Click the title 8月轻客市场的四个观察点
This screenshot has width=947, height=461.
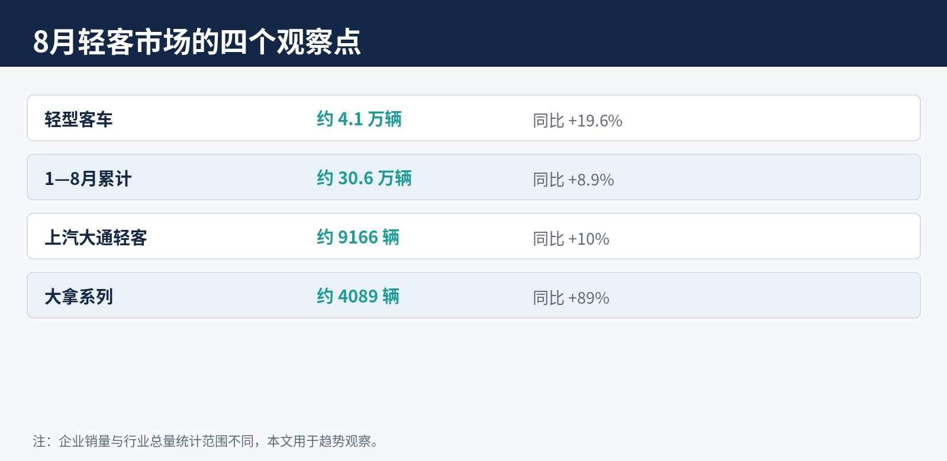coord(197,42)
